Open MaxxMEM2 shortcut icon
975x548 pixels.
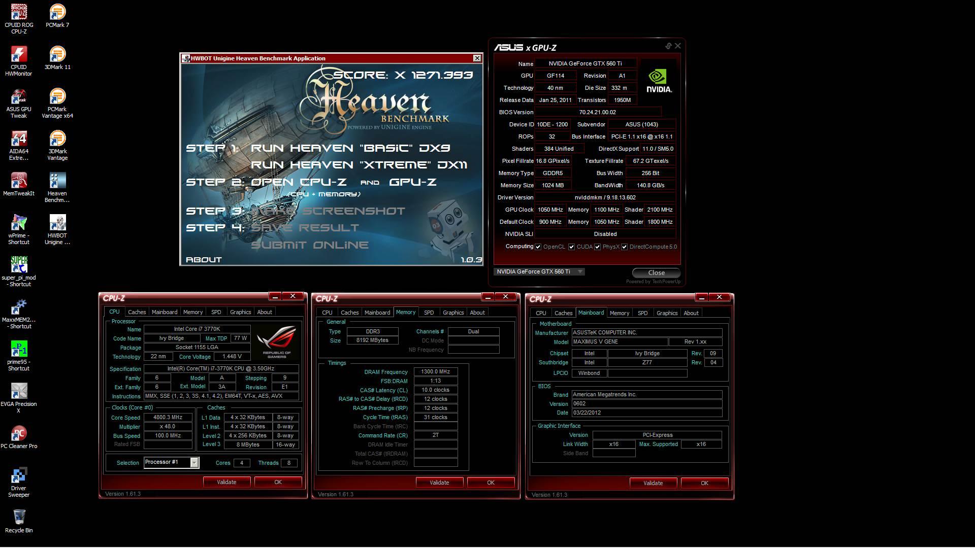point(19,313)
